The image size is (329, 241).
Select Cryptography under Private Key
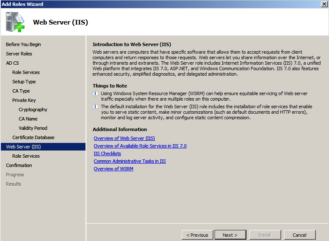pos(33,110)
